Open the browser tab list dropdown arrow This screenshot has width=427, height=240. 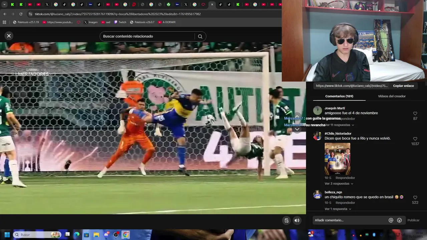pyautogui.click(x=4, y=4)
